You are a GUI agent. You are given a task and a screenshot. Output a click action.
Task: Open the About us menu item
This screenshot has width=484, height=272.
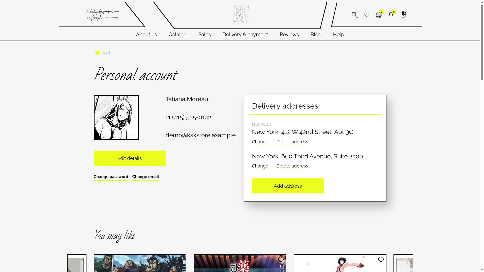tap(146, 35)
